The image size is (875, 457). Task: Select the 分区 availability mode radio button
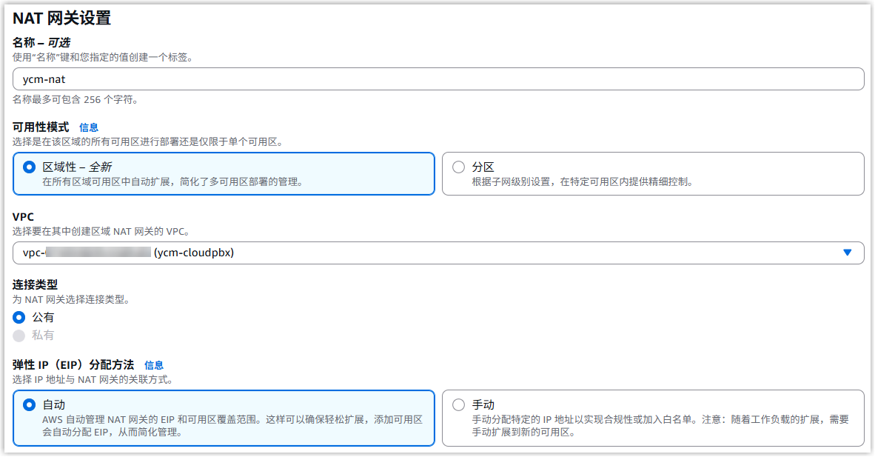(x=458, y=167)
